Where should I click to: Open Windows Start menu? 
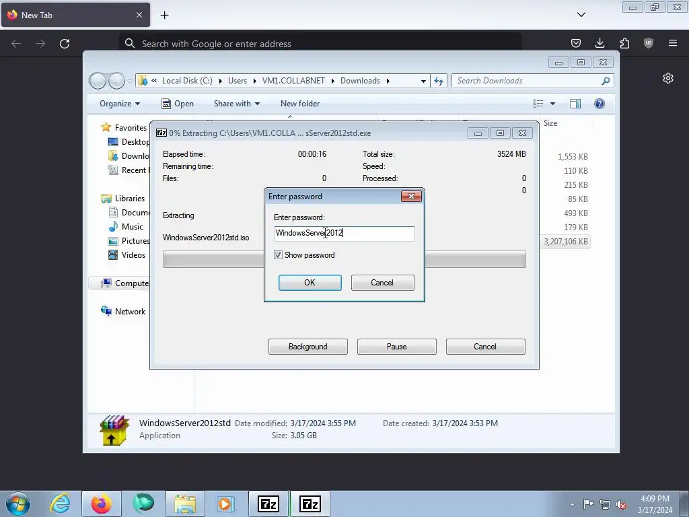[18, 504]
